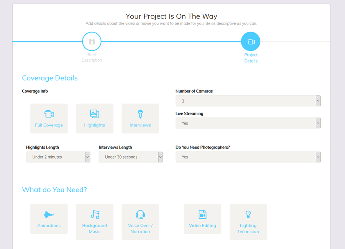Select the Video Editing document icon
Screen dimensions: 345x249
point(202,215)
